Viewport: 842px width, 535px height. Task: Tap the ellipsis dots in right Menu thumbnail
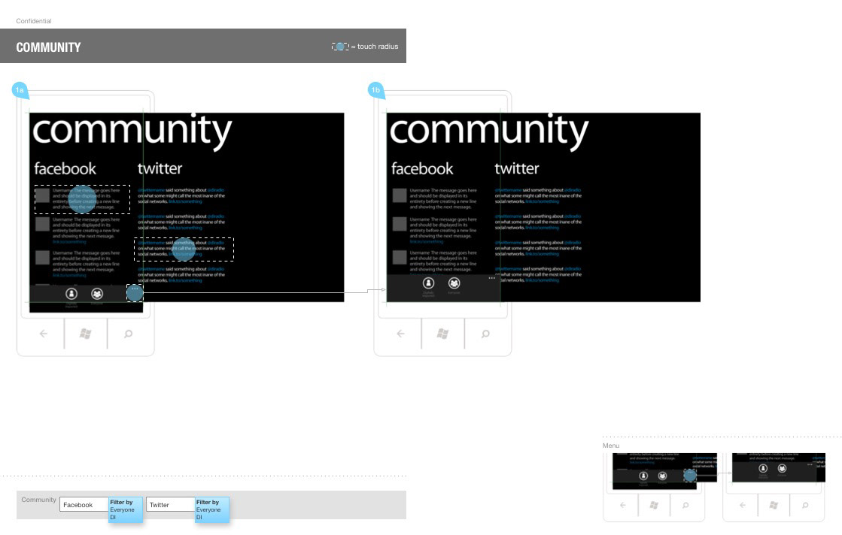pyautogui.click(x=810, y=464)
